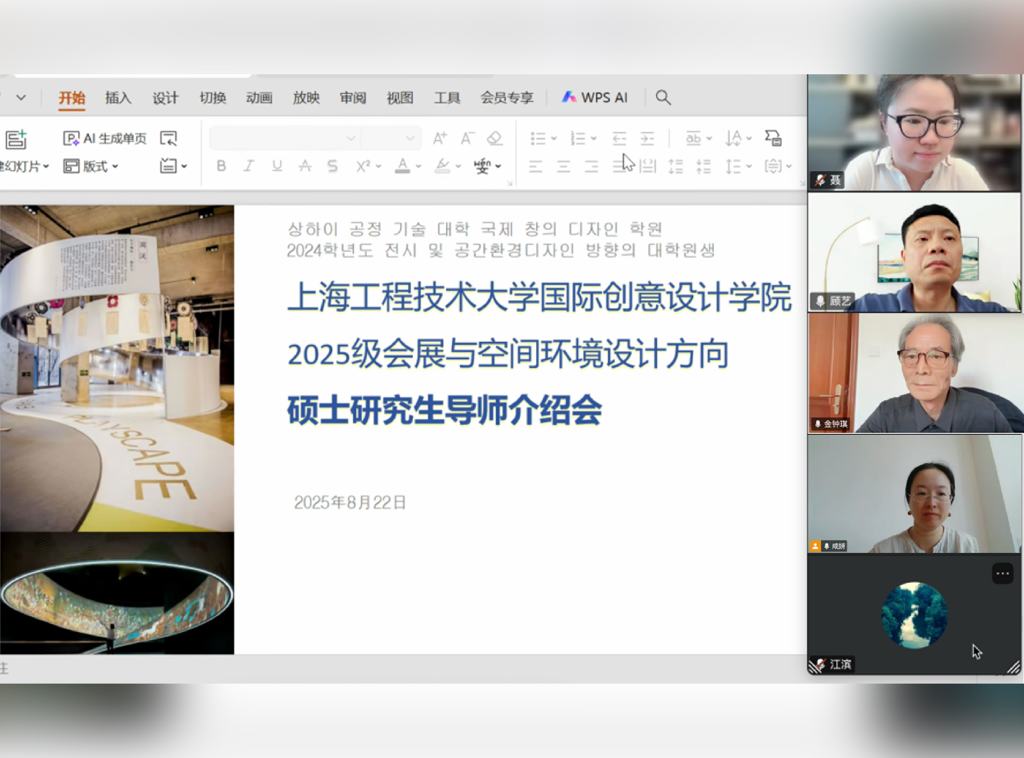Toggle underline formatting
Viewport: 1024px width, 758px height.
[277, 166]
